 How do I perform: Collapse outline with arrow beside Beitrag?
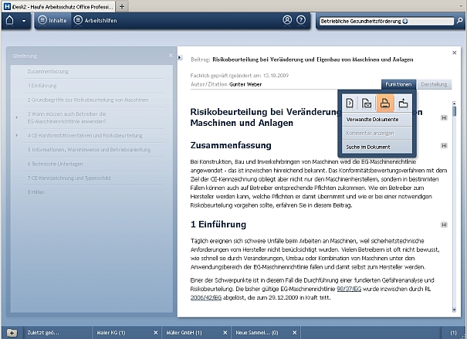tap(180, 57)
